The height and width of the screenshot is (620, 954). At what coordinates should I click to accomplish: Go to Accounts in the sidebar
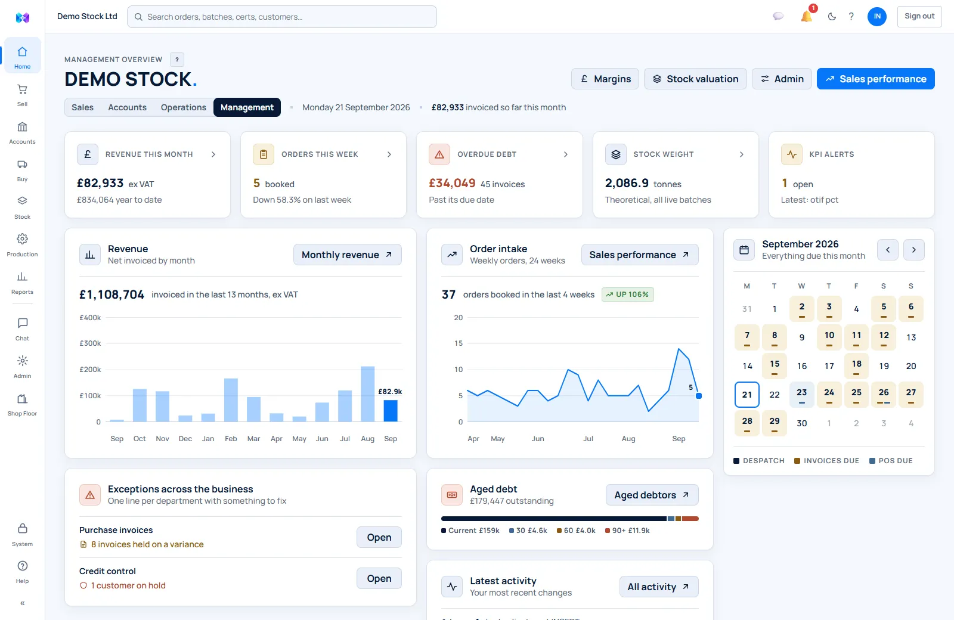(x=22, y=132)
